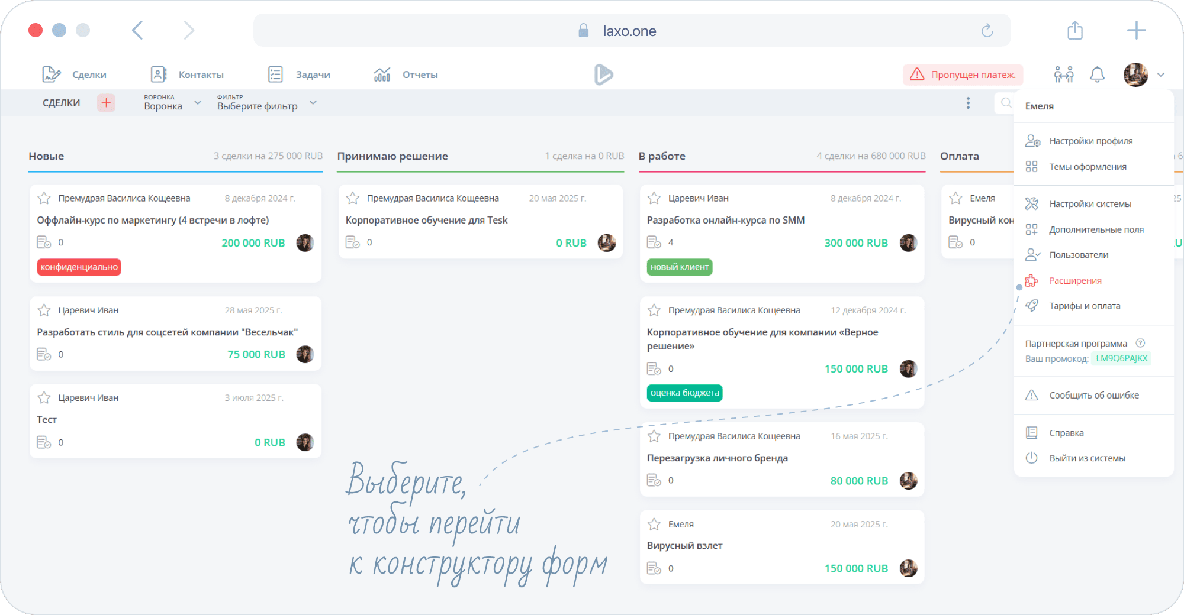The width and height of the screenshot is (1184, 615).
Task: Star the 'Оффлайн-курс по маркетингу' deal
Action: pos(44,198)
